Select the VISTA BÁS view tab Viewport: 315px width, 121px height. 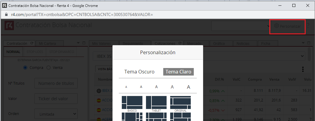(x=104, y=69)
